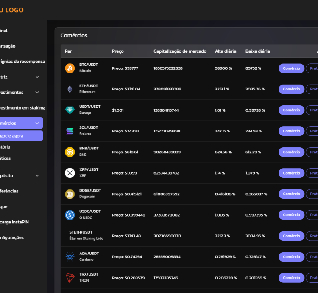Click the logo text at top left
This screenshot has width=318, height=293.
click(12, 10)
